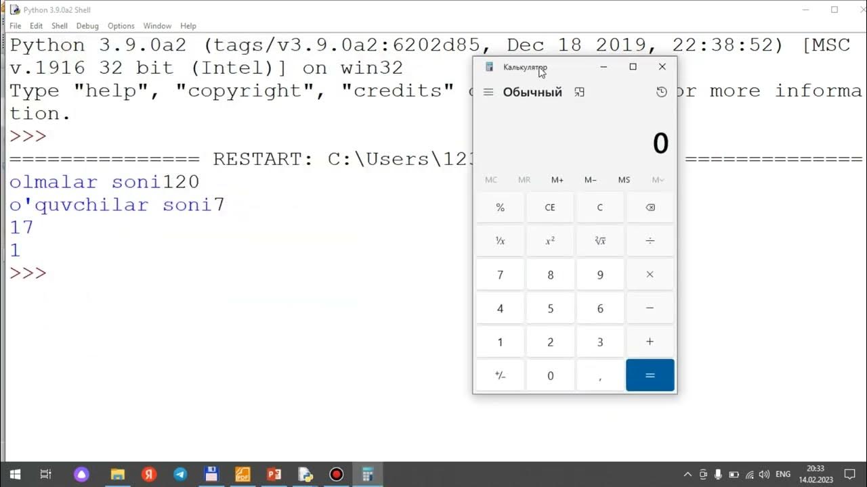867x487 pixels.
Task: Click digit 1 on the calculator
Action: 500,342
